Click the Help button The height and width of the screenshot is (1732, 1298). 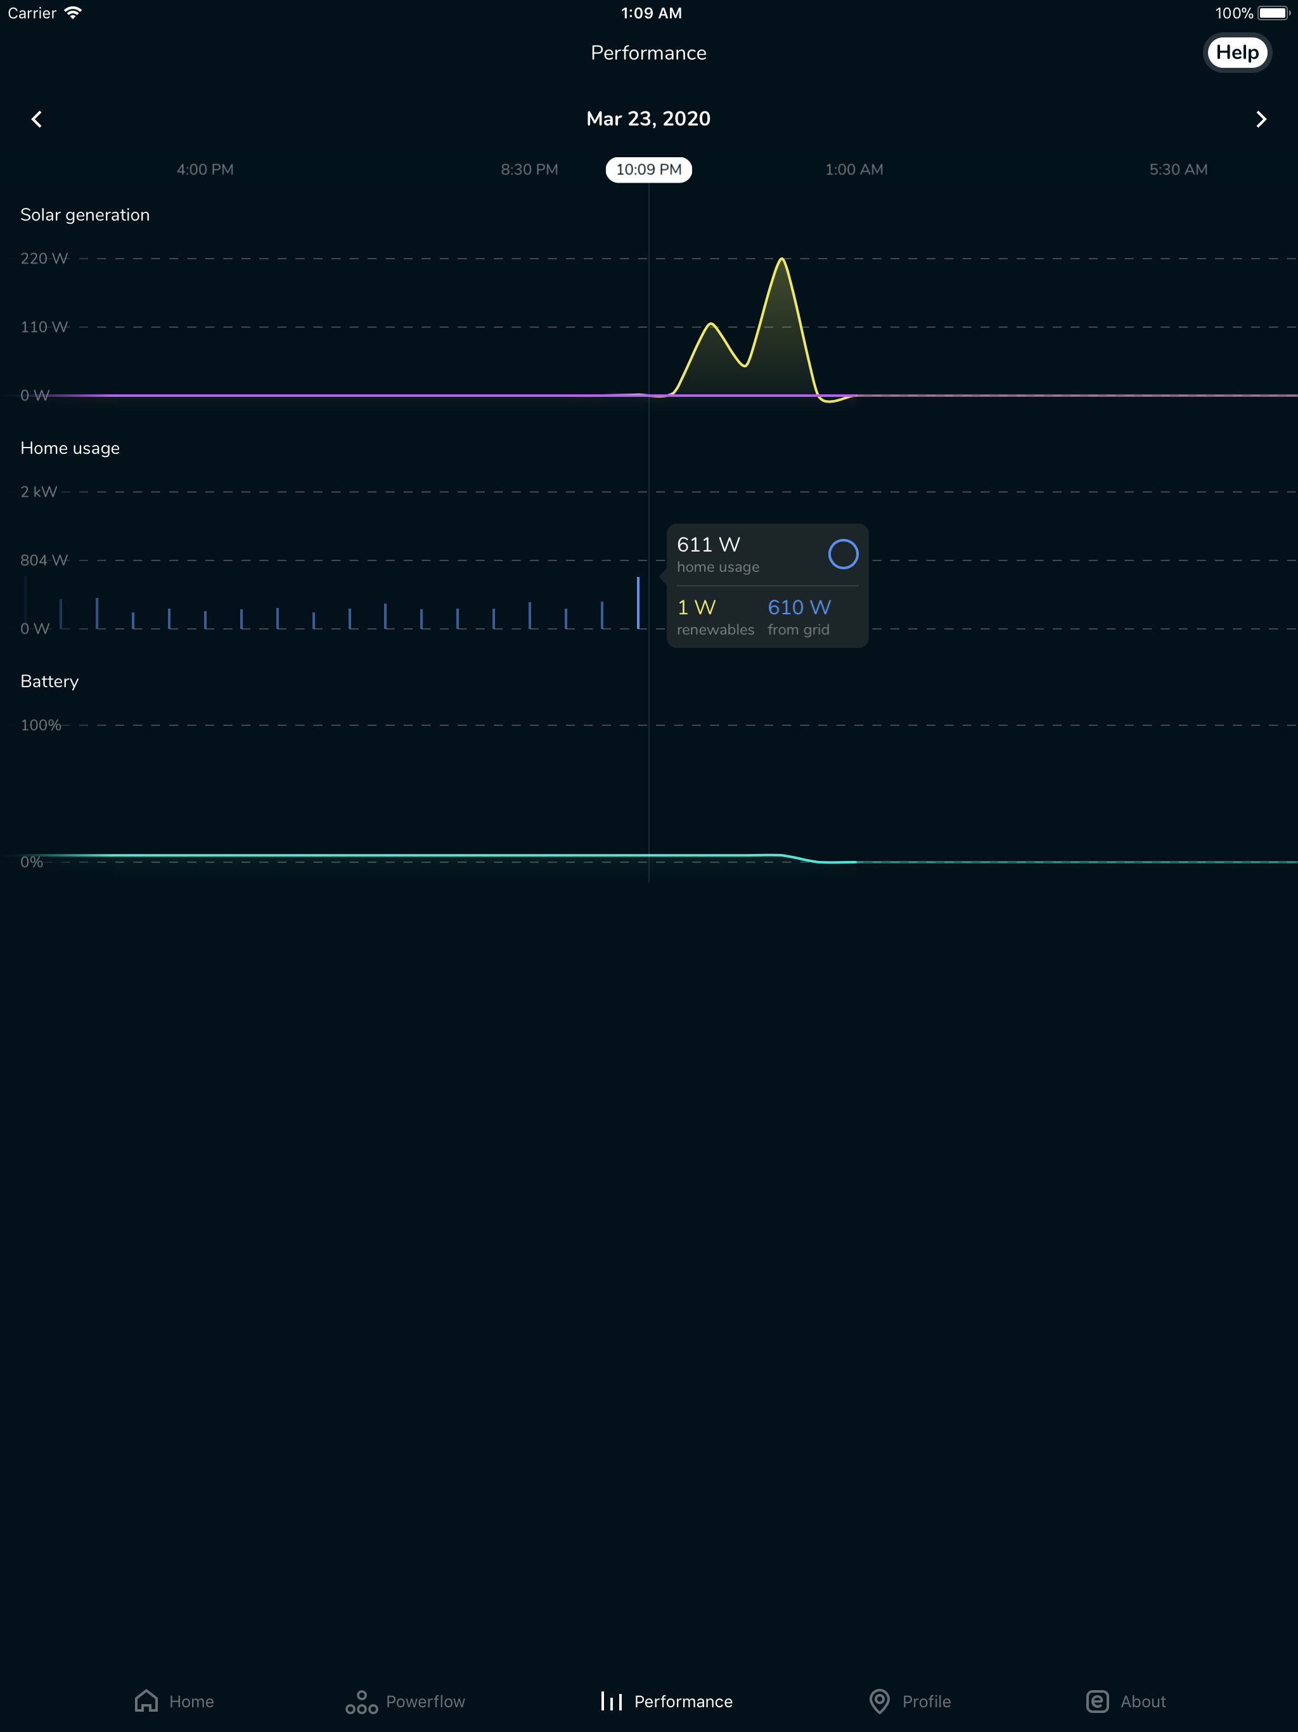(1237, 53)
